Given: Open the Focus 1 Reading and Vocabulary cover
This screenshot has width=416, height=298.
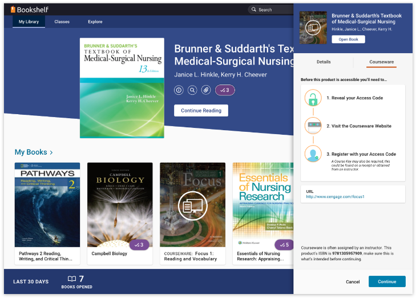Looking at the screenshot, I should (x=193, y=205).
